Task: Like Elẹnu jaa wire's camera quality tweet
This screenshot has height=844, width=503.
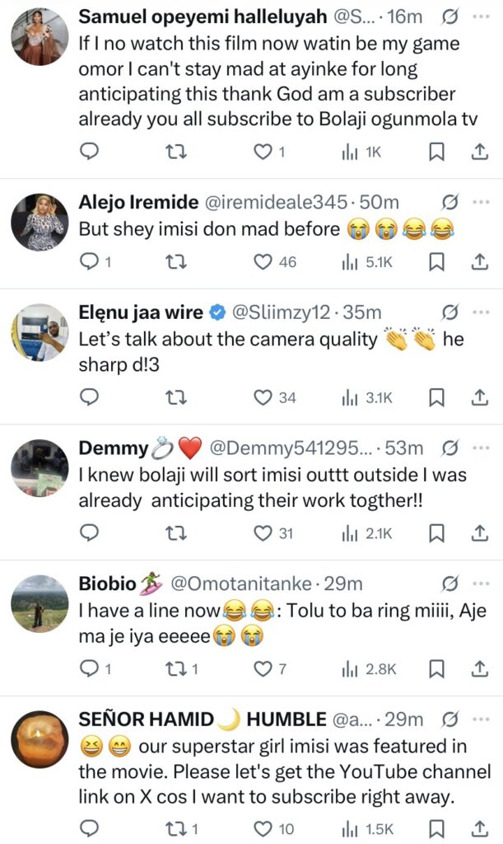Action: pos(263,397)
